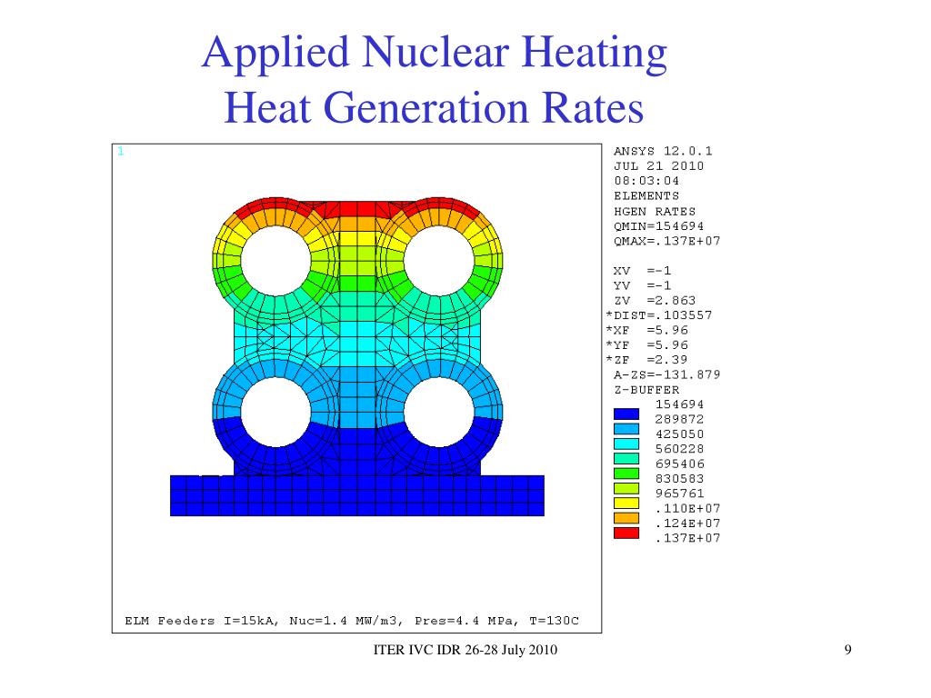
Task: Click the green legend swatch at 695406
Action: pyautogui.click(x=626, y=473)
